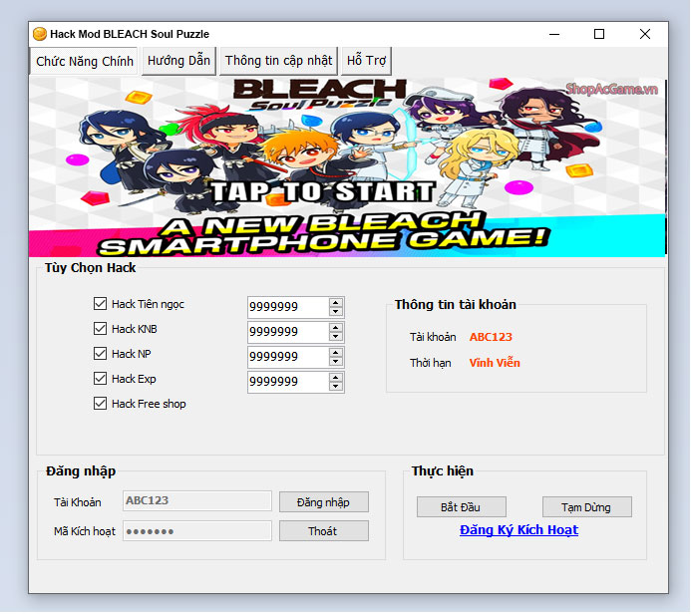Close the Hack Mod window
The image size is (691, 614).
[x=645, y=34]
